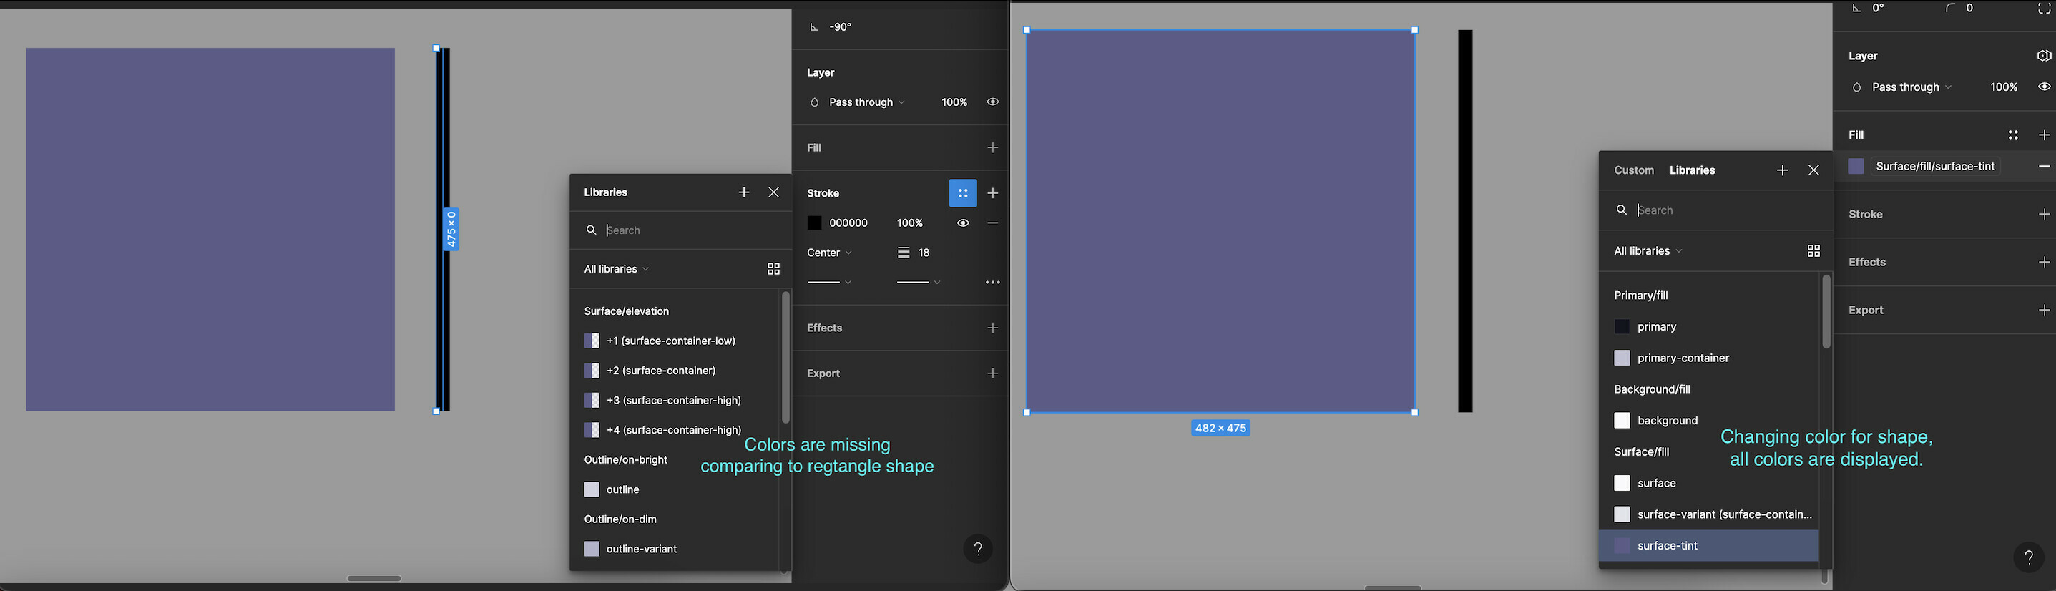This screenshot has width=2056, height=591.
Task: Click left layer opacity 100% field
Action: 954,102
